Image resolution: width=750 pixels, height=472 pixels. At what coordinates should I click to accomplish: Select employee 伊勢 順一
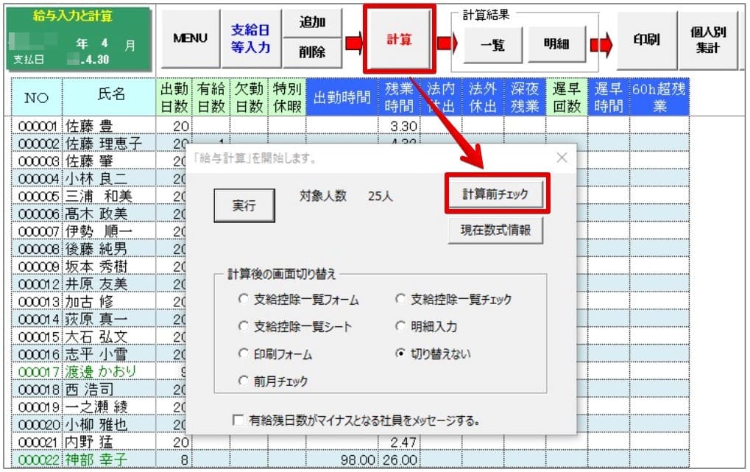99,231
